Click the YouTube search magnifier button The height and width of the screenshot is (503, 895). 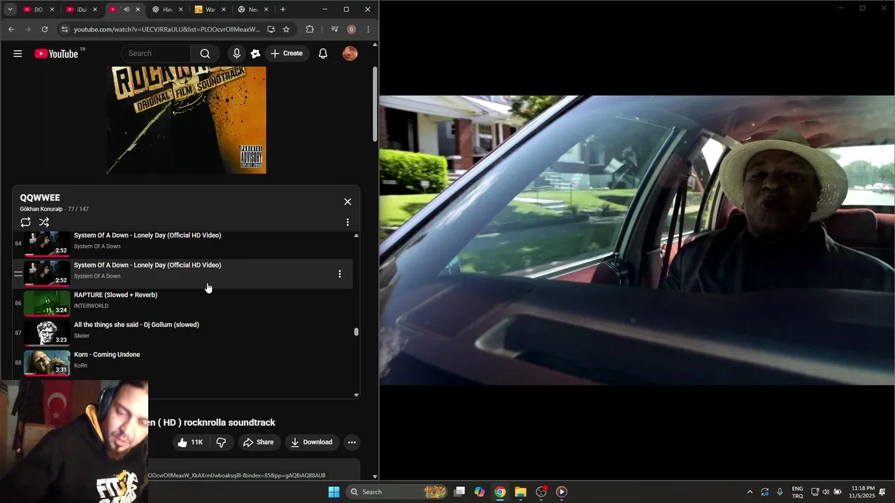coord(205,53)
